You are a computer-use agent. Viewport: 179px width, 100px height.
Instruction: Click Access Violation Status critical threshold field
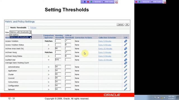pyautogui.click(x=68, y=44)
